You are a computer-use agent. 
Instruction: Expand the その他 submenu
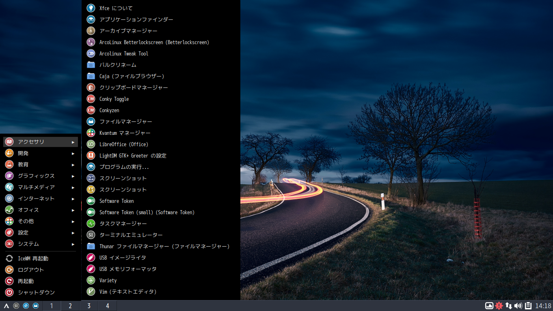point(41,221)
